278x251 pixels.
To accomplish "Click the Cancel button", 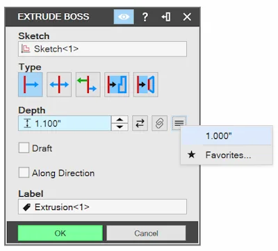I will click(x=146, y=233).
